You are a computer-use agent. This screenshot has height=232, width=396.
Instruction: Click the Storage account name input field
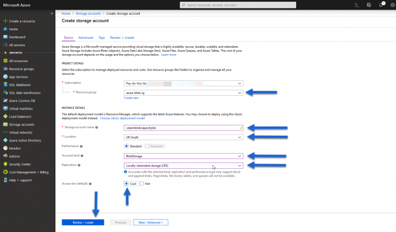[183, 128]
